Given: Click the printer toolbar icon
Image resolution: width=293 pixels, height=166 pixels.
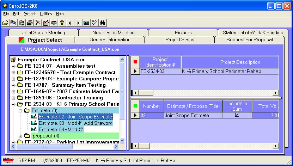Looking at the screenshot, I should click(x=30, y=23).
